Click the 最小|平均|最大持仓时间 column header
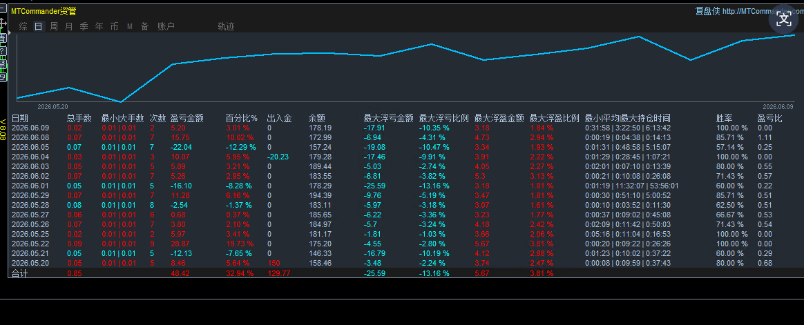The image size is (804, 325). point(628,119)
